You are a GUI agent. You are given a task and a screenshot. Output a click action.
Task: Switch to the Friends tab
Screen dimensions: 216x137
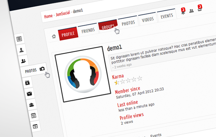coord(88,30)
